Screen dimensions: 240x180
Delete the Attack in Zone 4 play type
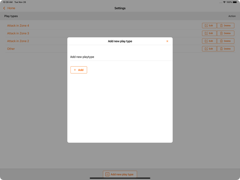[226, 26]
